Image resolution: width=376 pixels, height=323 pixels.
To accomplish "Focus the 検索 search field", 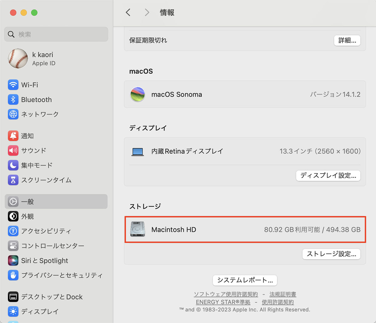I will [x=56, y=34].
